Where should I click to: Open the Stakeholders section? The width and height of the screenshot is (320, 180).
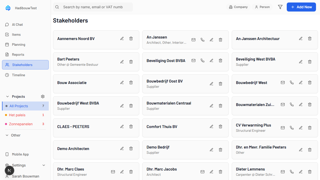[x=22, y=64]
